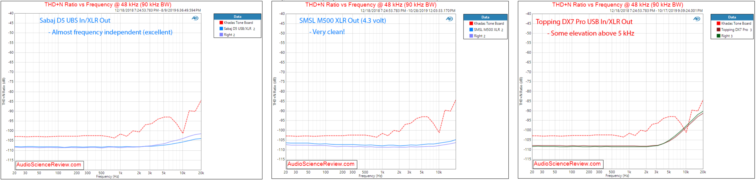
Task: Click the 5k tick on Topping DX7 frequency axis
Action: pyautogui.click(x=668, y=172)
